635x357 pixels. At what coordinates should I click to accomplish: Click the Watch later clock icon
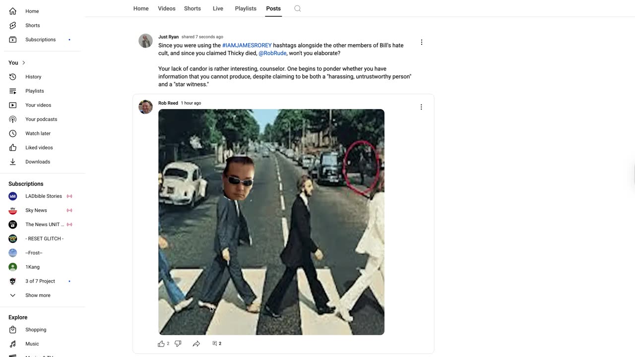[13, 133]
